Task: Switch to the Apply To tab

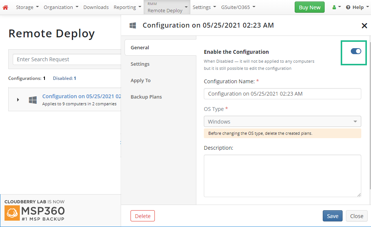Action: tap(141, 81)
